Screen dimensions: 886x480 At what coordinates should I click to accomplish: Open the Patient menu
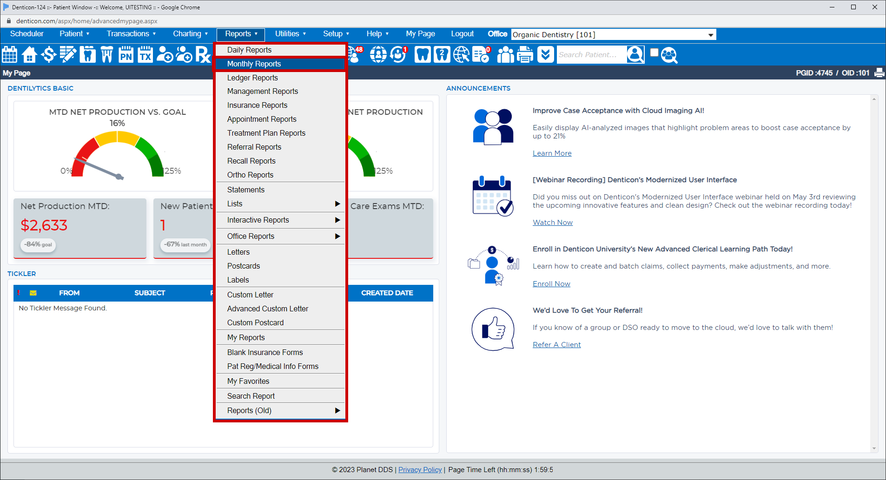[x=74, y=33]
